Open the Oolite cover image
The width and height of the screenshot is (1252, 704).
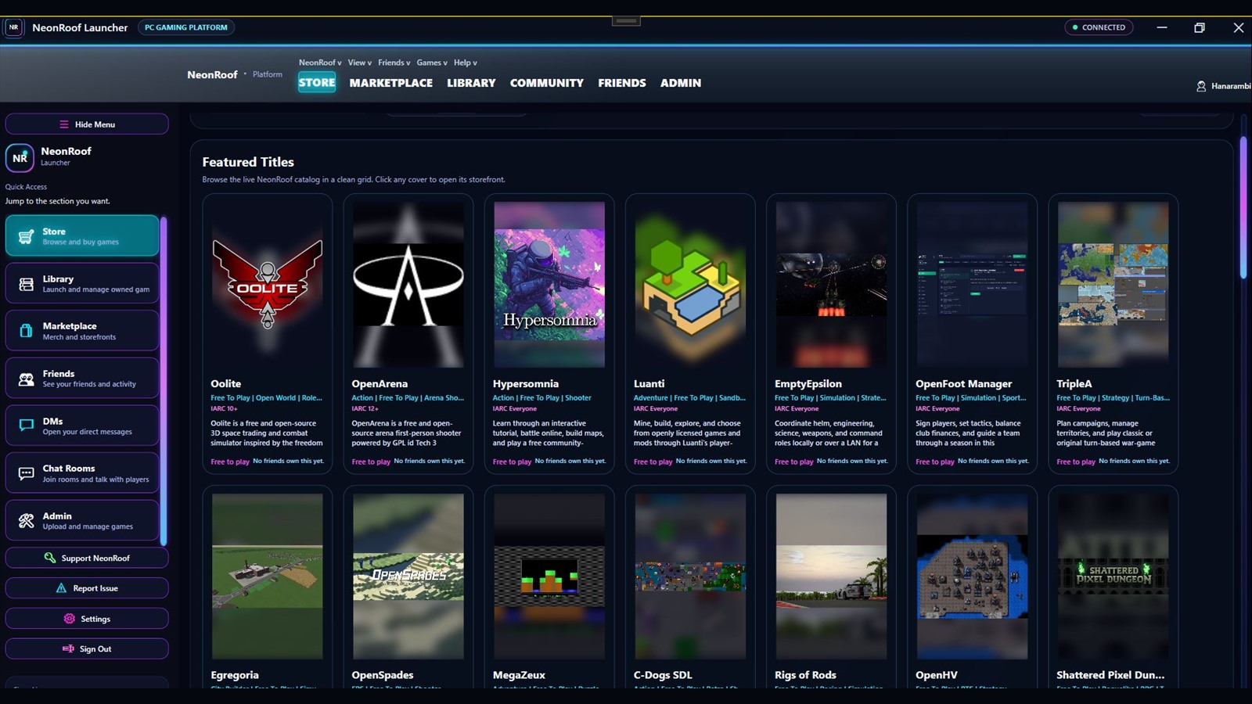[x=268, y=285]
